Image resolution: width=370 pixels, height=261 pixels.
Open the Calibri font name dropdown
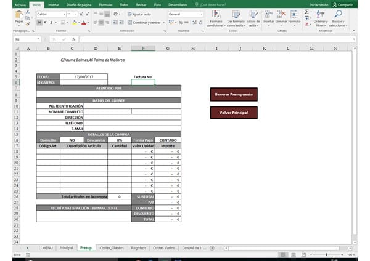tap(64, 14)
